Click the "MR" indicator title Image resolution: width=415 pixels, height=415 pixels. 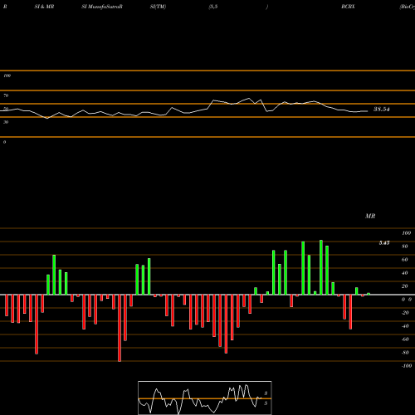370,216
